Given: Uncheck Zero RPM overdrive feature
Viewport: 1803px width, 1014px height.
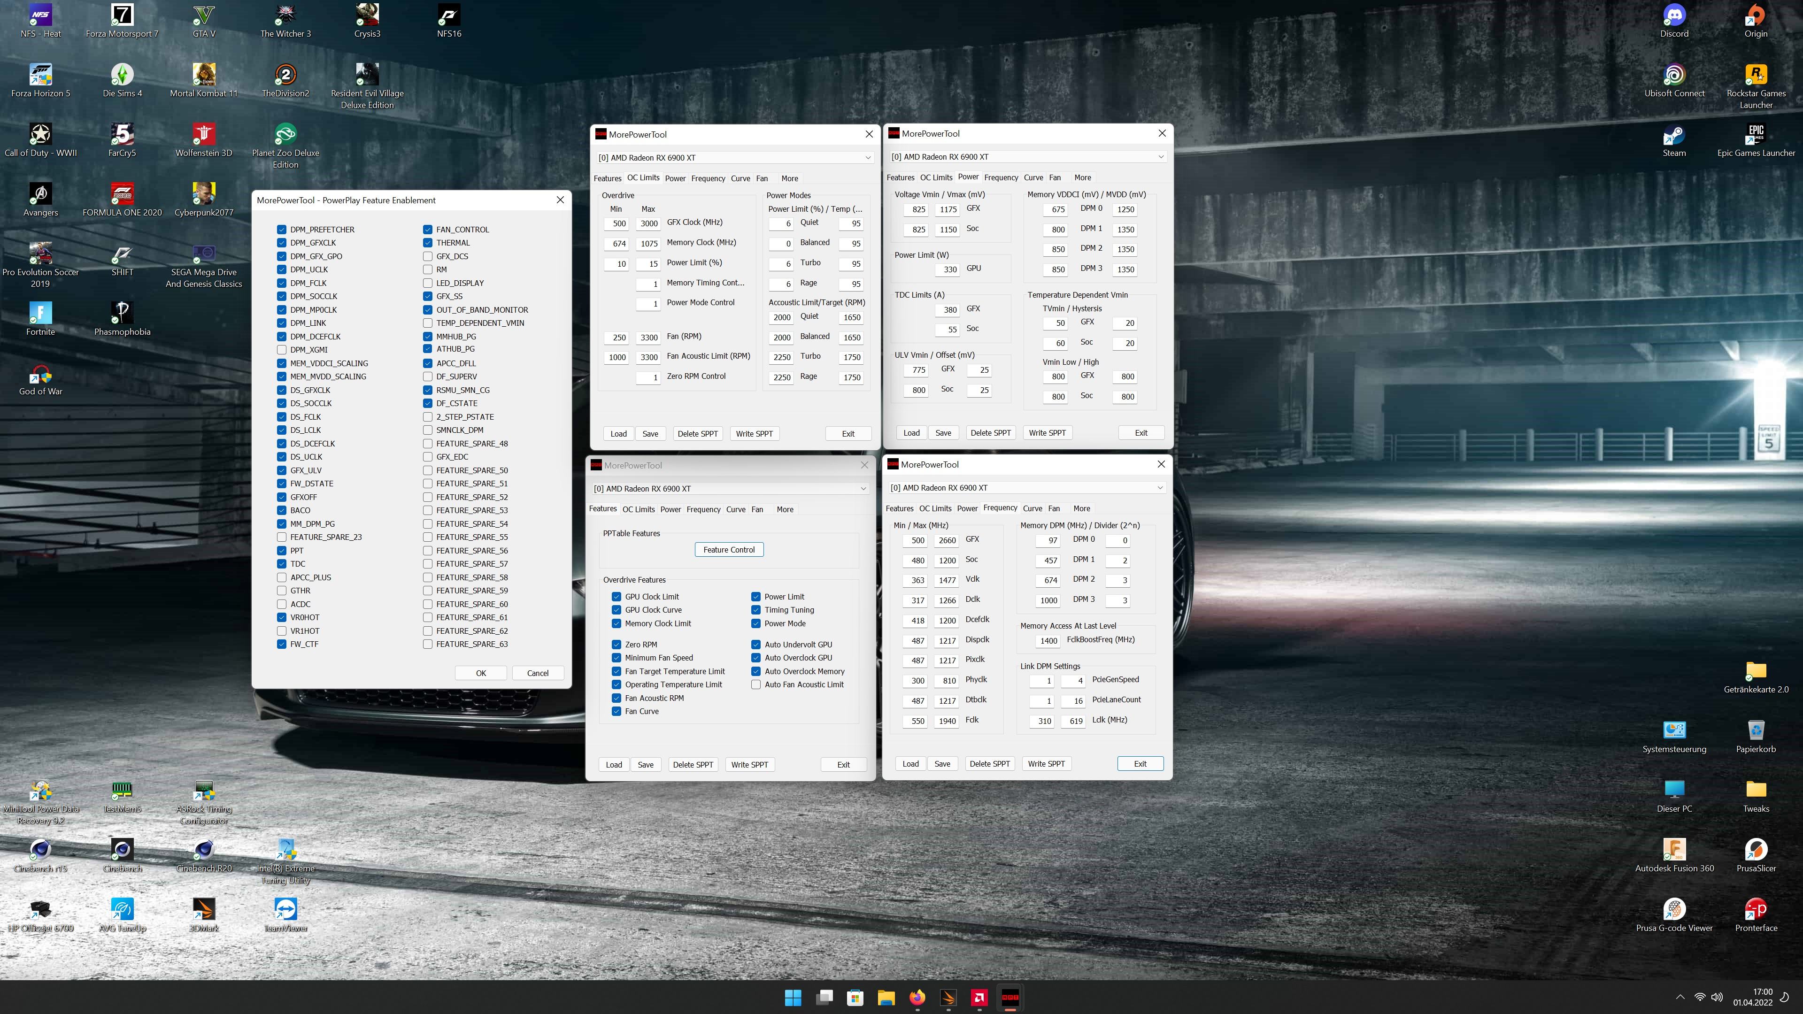Looking at the screenshot, I should [x=616, y=645].
